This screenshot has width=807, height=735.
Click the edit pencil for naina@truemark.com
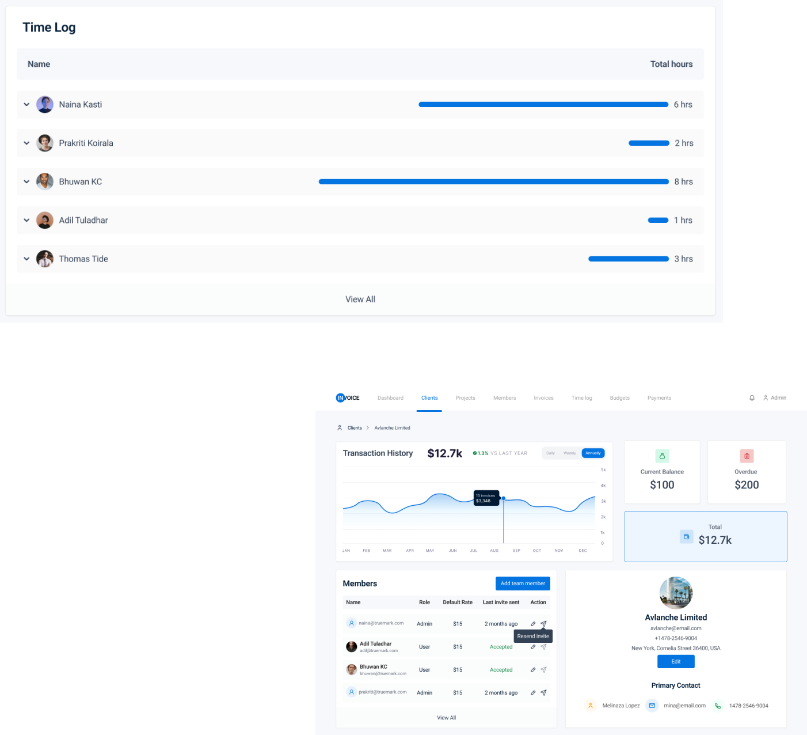(533, 624)
